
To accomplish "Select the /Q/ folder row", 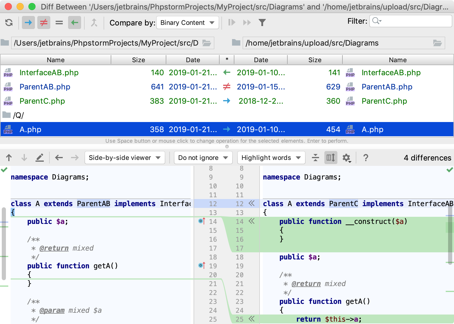I will [227, 115].
